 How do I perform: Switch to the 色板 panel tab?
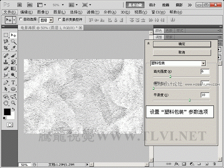point(169,30)
